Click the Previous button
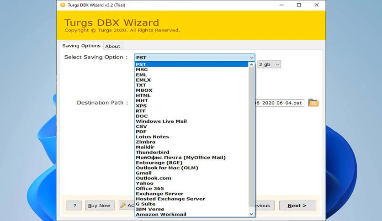Viewport: 382px width, 221px height. tap(265, 205)
